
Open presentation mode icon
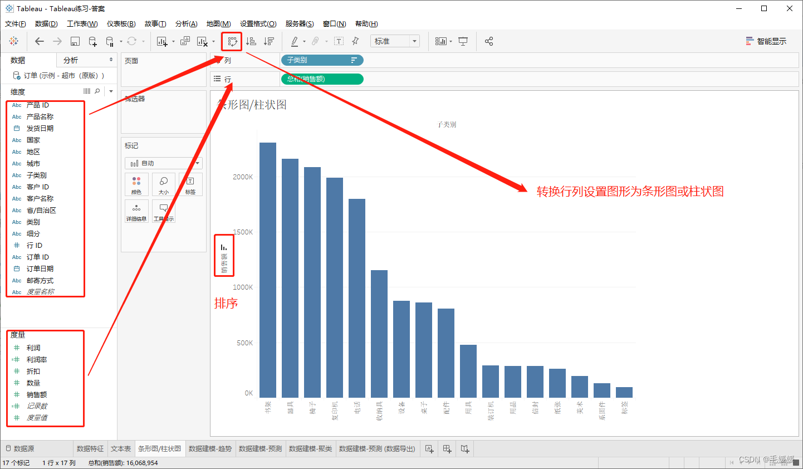(x=463, y=41)
